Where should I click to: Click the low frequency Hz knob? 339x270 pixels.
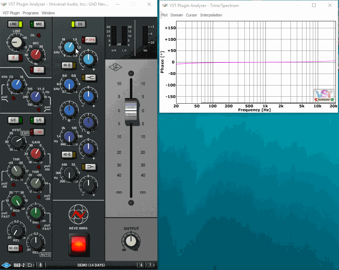click(69, 173)
